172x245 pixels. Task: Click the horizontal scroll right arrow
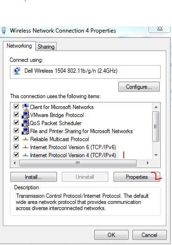click(x=147, y=163)
